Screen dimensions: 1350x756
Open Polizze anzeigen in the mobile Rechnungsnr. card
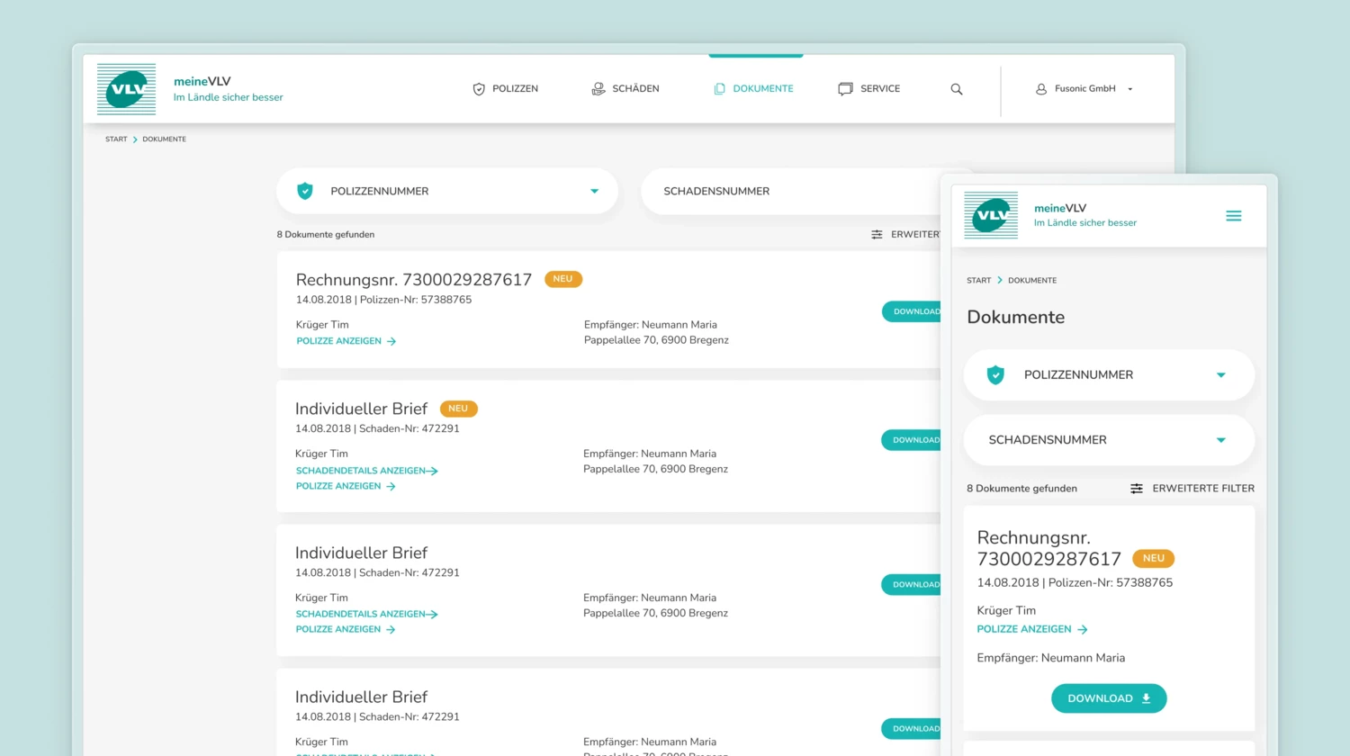[x=1032, y=629]
